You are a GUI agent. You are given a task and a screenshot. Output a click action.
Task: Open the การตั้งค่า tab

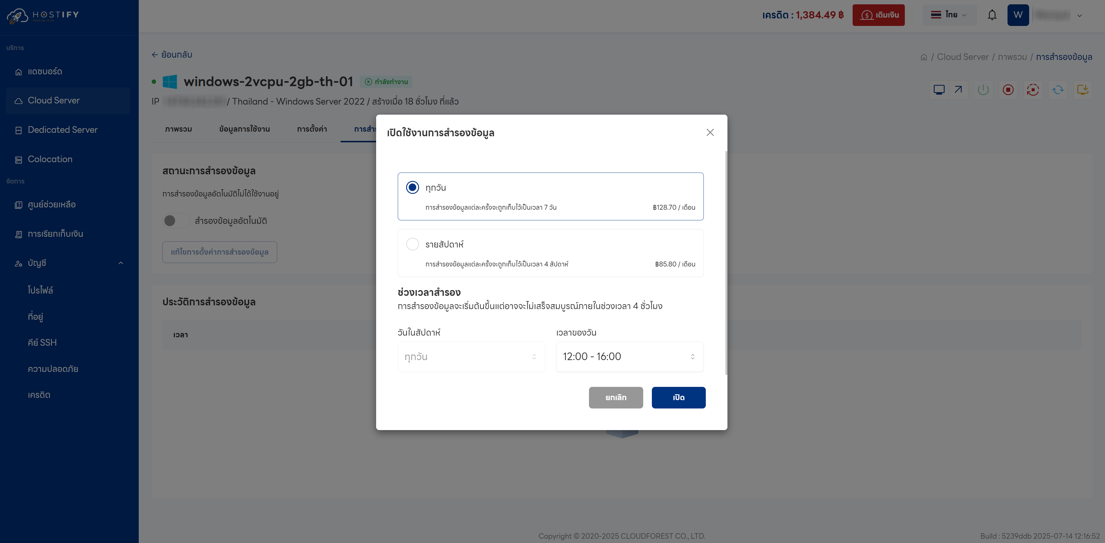click(312, 129)
